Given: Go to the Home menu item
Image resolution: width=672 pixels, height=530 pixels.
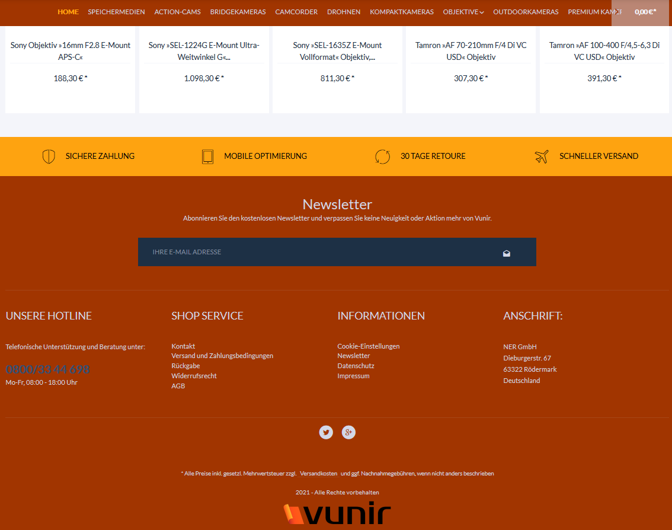Looking at the screenshot, I should click(x=68, y=12).
